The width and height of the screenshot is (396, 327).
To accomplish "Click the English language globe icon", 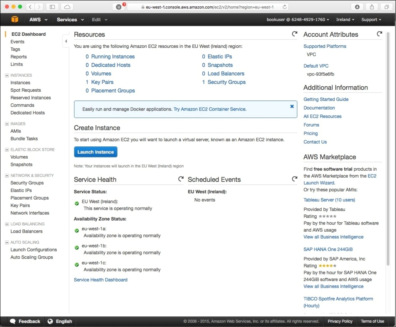I will tap(50, 321).
